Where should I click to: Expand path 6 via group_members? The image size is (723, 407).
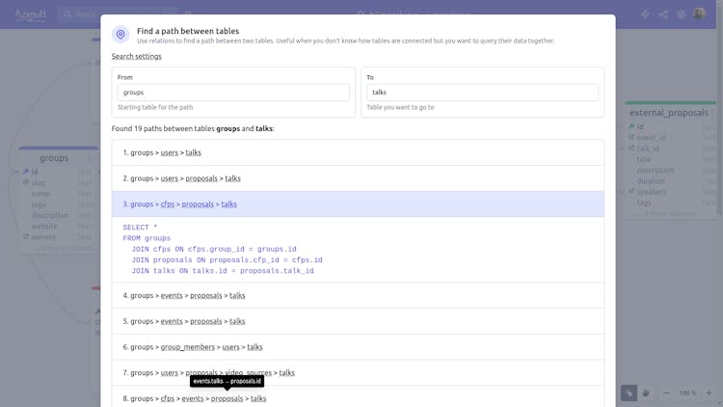tap(358, 347)
